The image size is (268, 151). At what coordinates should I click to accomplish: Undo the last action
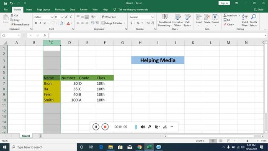click(11, 3)
